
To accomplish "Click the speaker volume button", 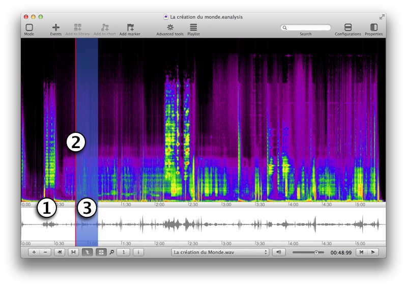I will point(279,252).
